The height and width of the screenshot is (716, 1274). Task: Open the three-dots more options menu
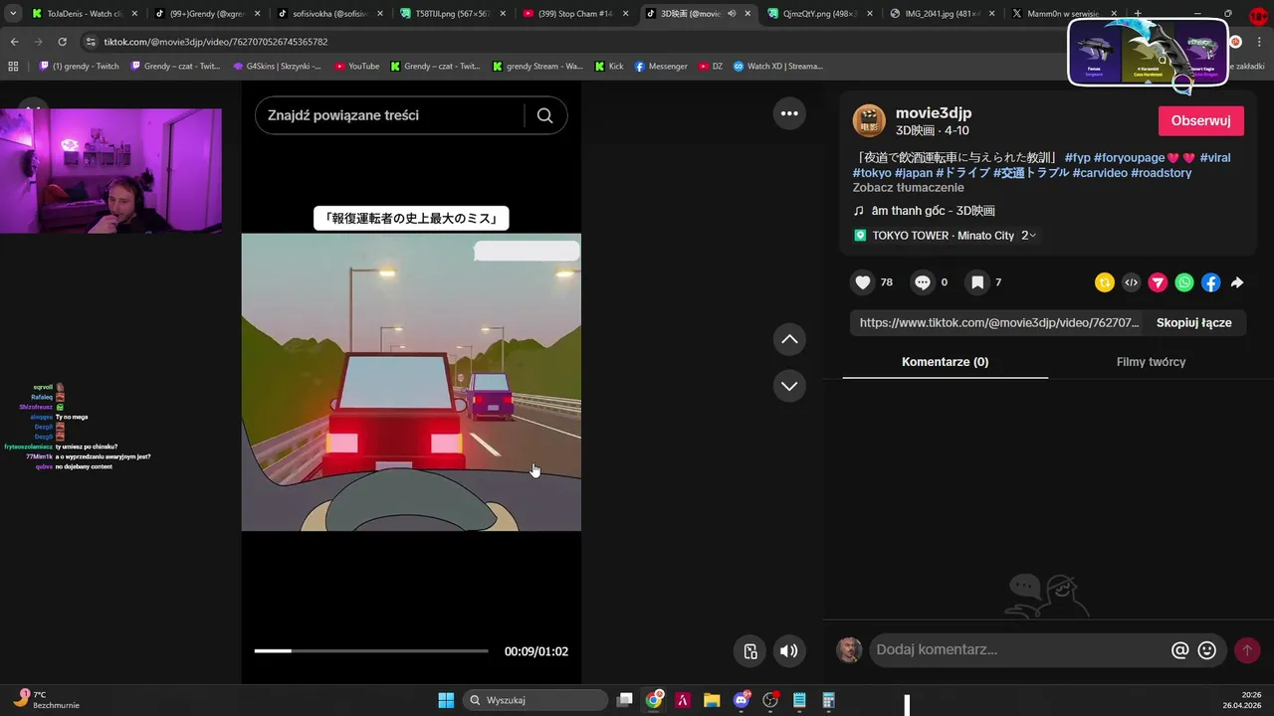tap(789, 113)
